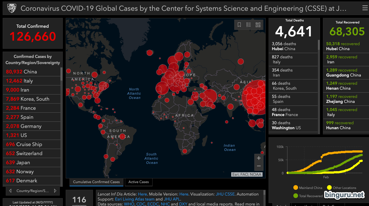Select 9,000 Iran in country list
Viewport: 369px width, 206px height.
32,90
